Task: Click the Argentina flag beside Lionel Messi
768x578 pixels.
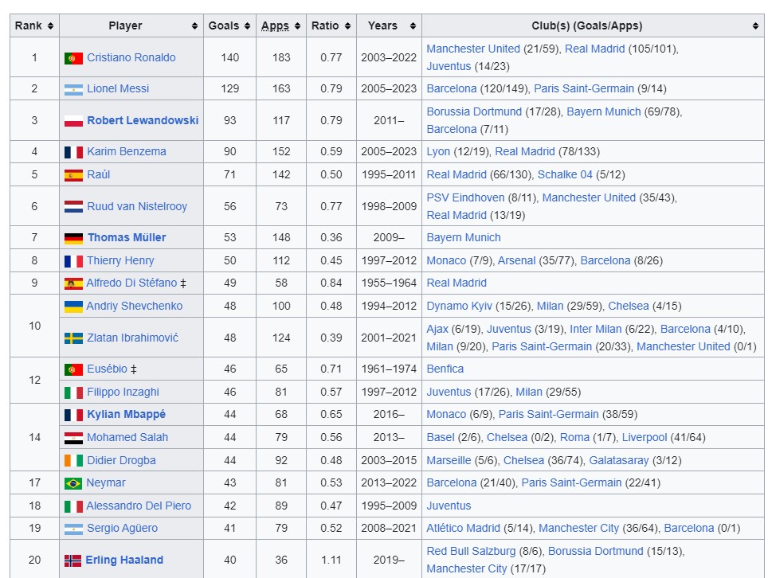Action: pyautogui.click(x=73, y=89)
